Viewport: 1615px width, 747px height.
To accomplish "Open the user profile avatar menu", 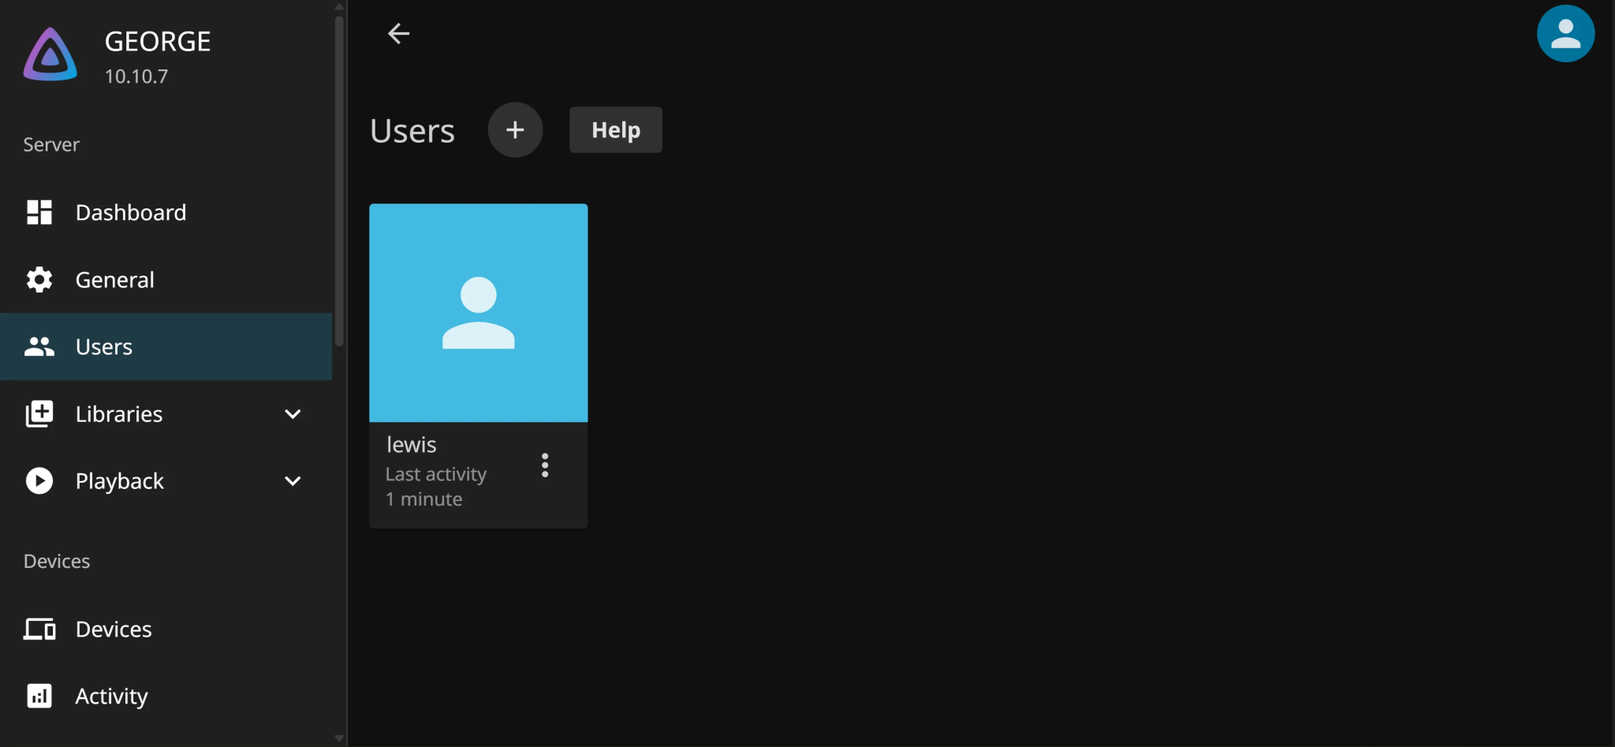I will pyautogui.click(x=1565, y=34).
